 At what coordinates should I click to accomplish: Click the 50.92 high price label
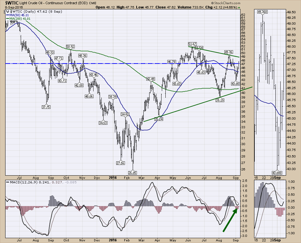point(71,46)
